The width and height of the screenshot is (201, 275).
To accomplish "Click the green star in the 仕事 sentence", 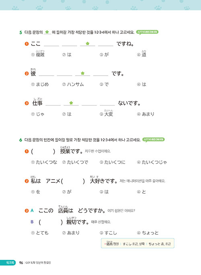I will (x=71, y=103).
